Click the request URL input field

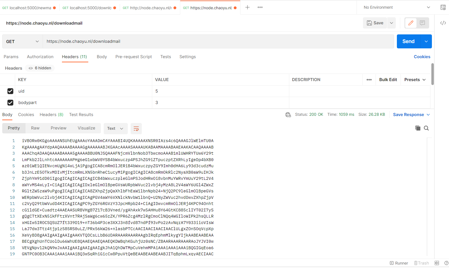click(218, 42)
